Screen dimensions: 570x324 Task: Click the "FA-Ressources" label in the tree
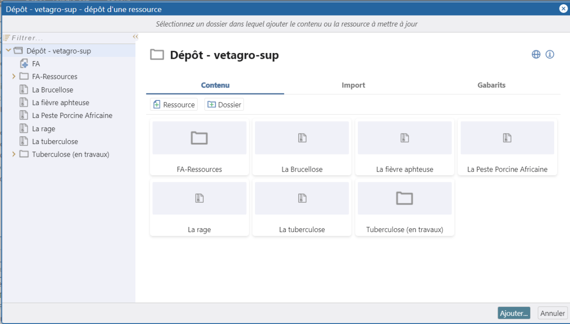(55, 76)
